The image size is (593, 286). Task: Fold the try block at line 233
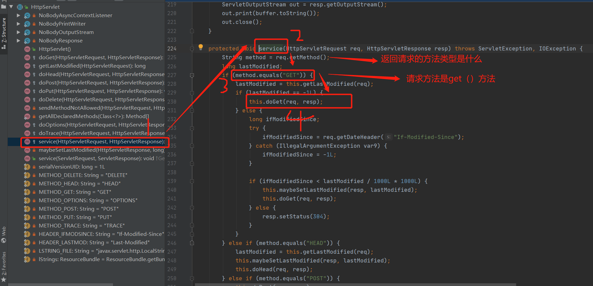coord(192,128)
